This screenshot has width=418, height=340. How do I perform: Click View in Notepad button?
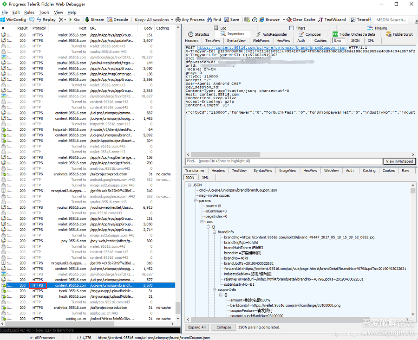399,161
